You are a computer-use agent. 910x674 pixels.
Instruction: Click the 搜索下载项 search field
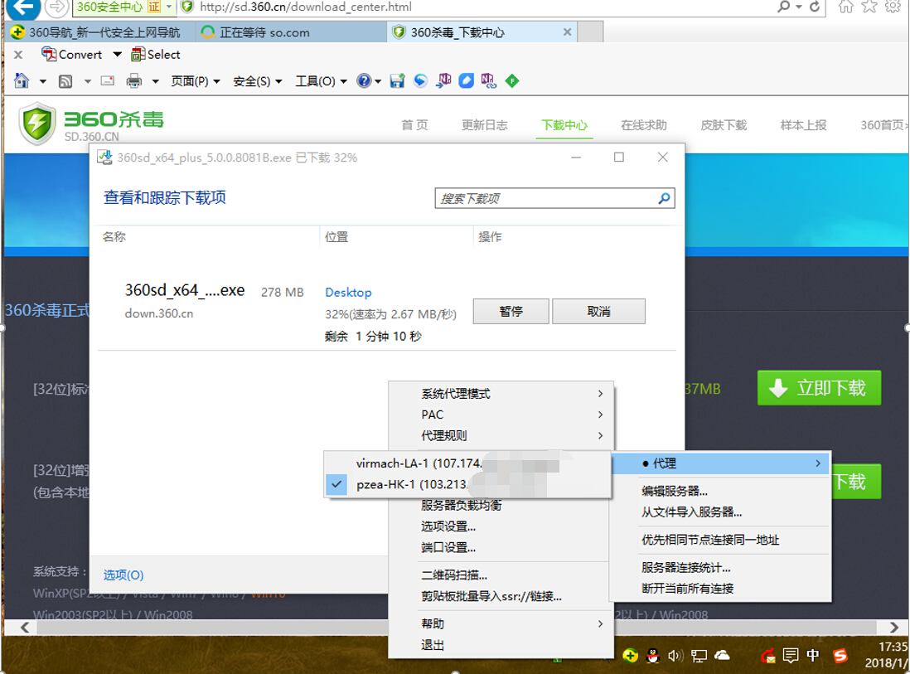pyautogui.click(x=545, y=199)
